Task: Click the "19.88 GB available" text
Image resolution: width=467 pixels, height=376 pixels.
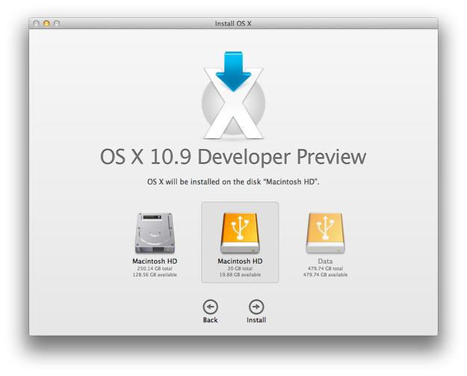Action: click(x=240, y=274)
